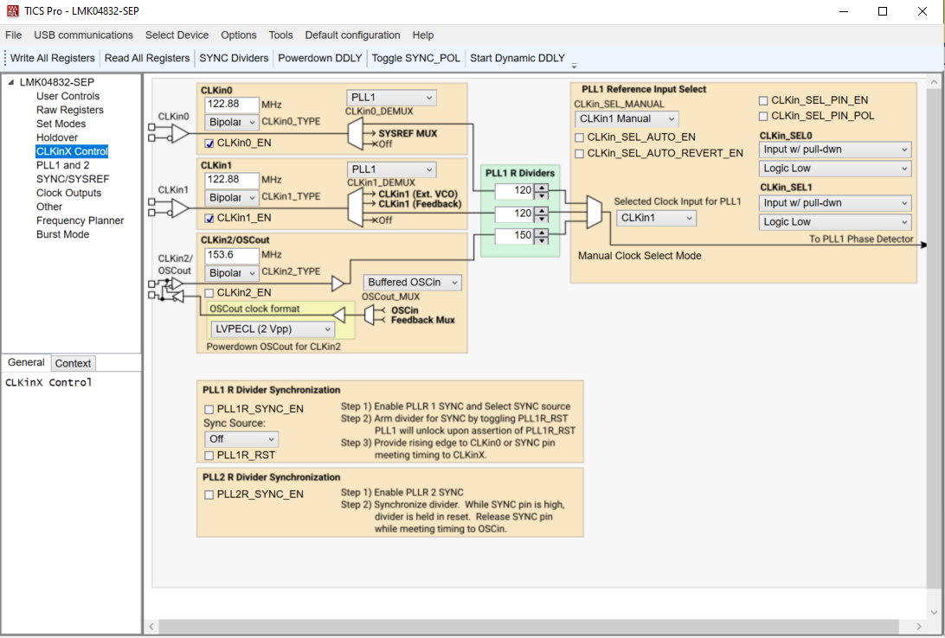Increment the 150 PLL1 R Divider value
Screen dimensions: 945x638
click(540, 233)
